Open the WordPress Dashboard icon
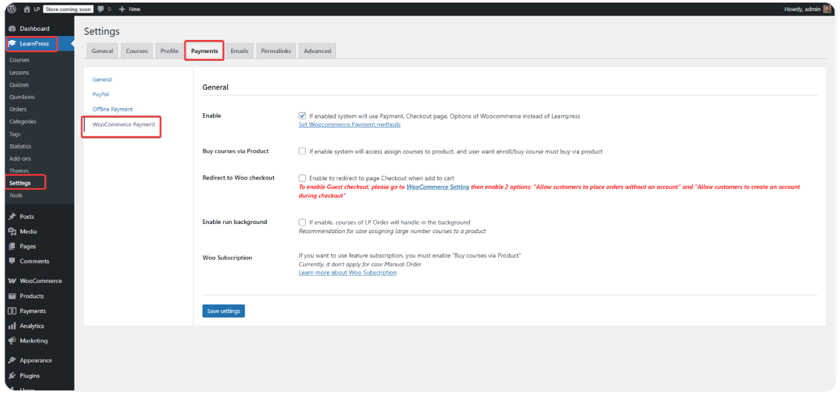The height and width of the screenshot is (393, 840). (x=11, y=28)
